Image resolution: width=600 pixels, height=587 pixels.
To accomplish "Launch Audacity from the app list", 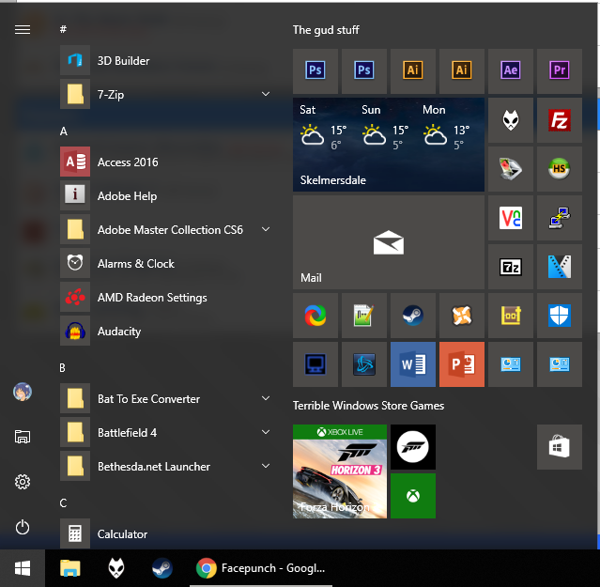I will pyautogui.click(x=165, y=331).
